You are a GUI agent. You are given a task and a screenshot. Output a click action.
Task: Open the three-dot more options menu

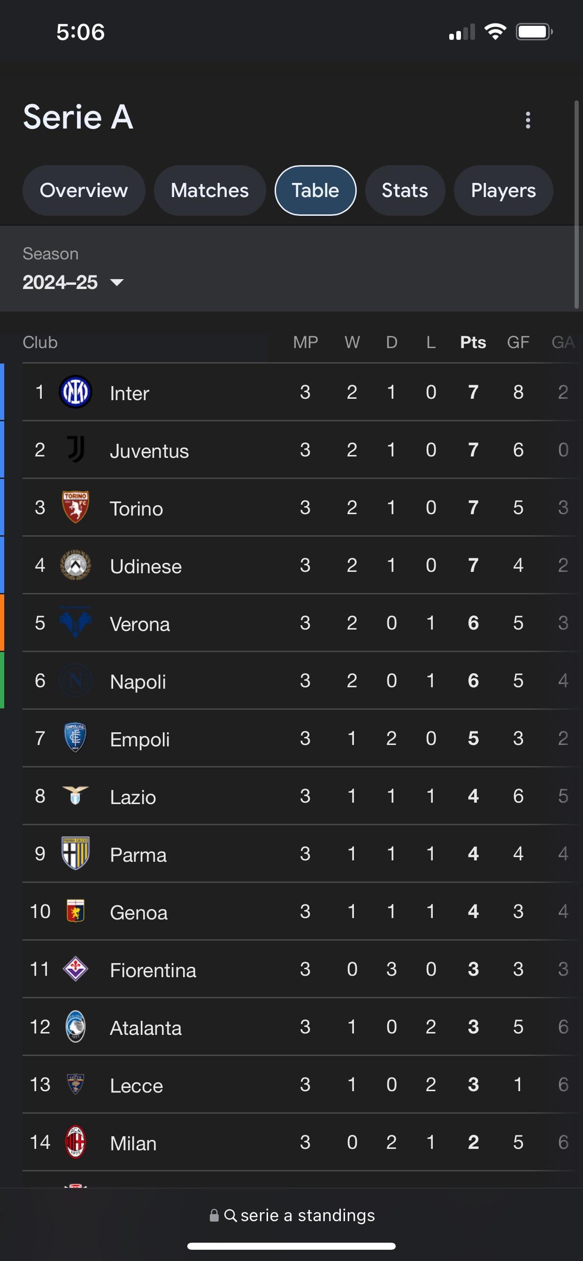point(528,120)
